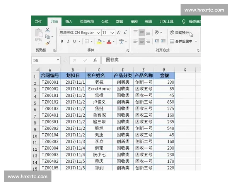The height and width of the screenshot is (186, 232).
Task: Expand the Fill Color dropdown arrow
Action: coord(104,41)
